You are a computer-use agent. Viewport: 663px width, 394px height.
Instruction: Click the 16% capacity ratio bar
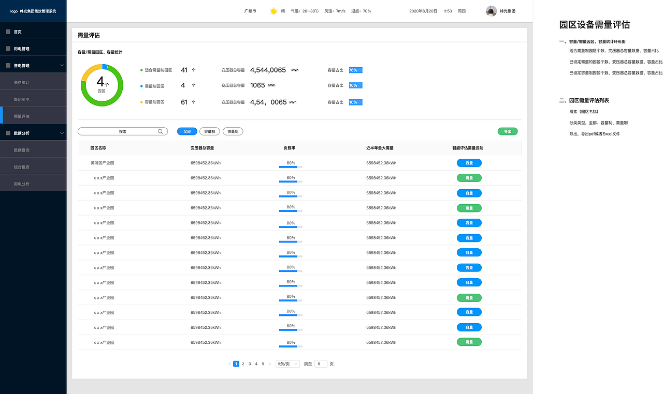click(x=356, y=85)
